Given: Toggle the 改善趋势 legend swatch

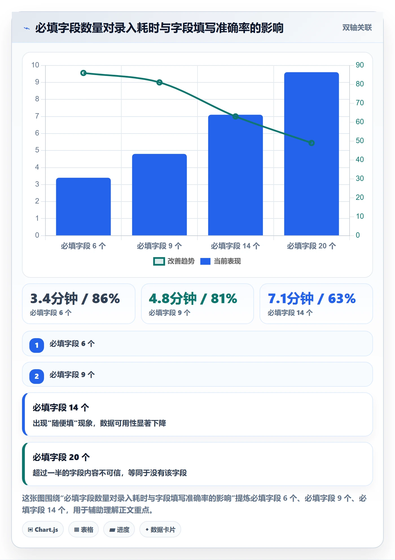Looking at the screenshot, I should (x=159, y=261).
